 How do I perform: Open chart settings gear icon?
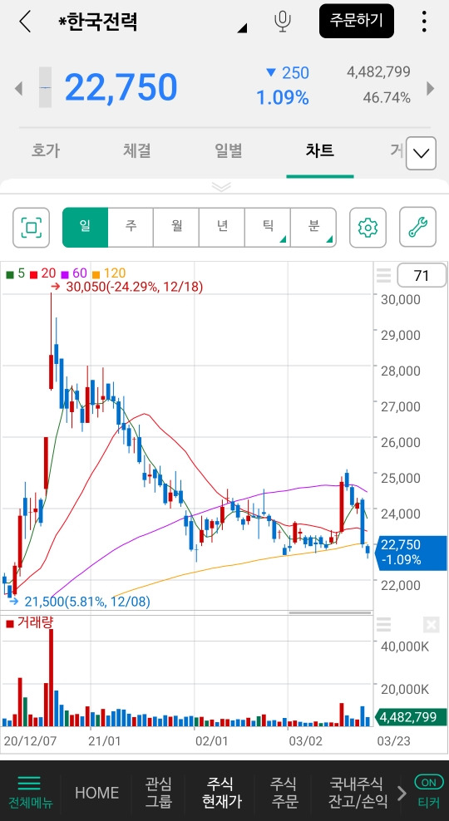[368, 227]
